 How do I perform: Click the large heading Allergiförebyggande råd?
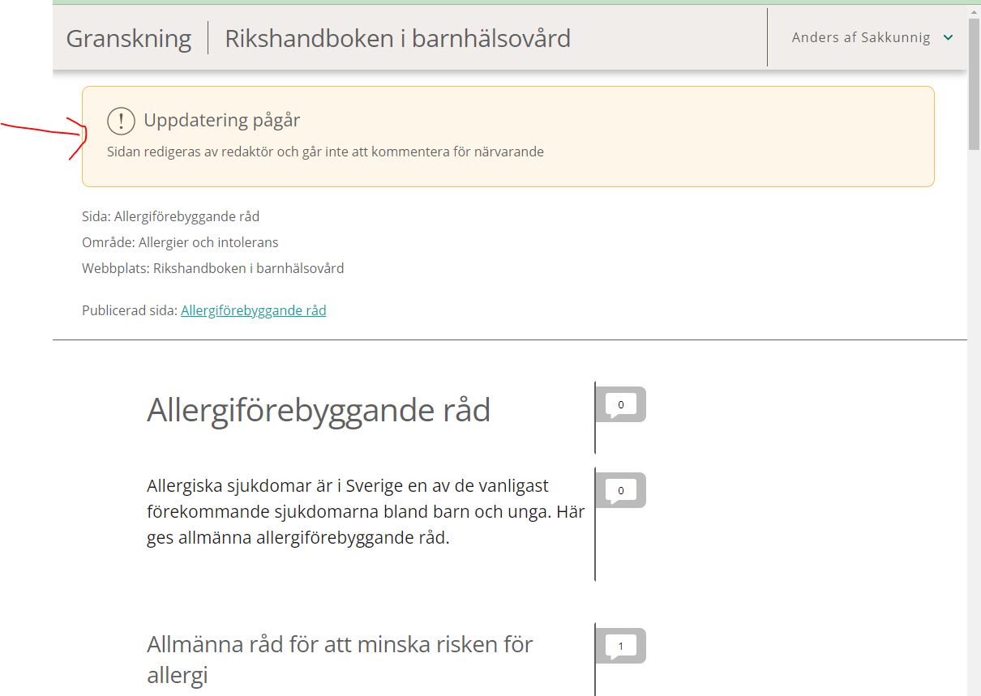[x=319, y=410]
